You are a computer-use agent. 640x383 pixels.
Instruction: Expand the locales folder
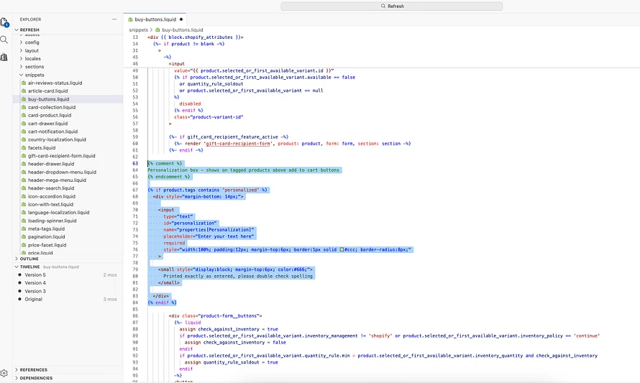point(32,59)
